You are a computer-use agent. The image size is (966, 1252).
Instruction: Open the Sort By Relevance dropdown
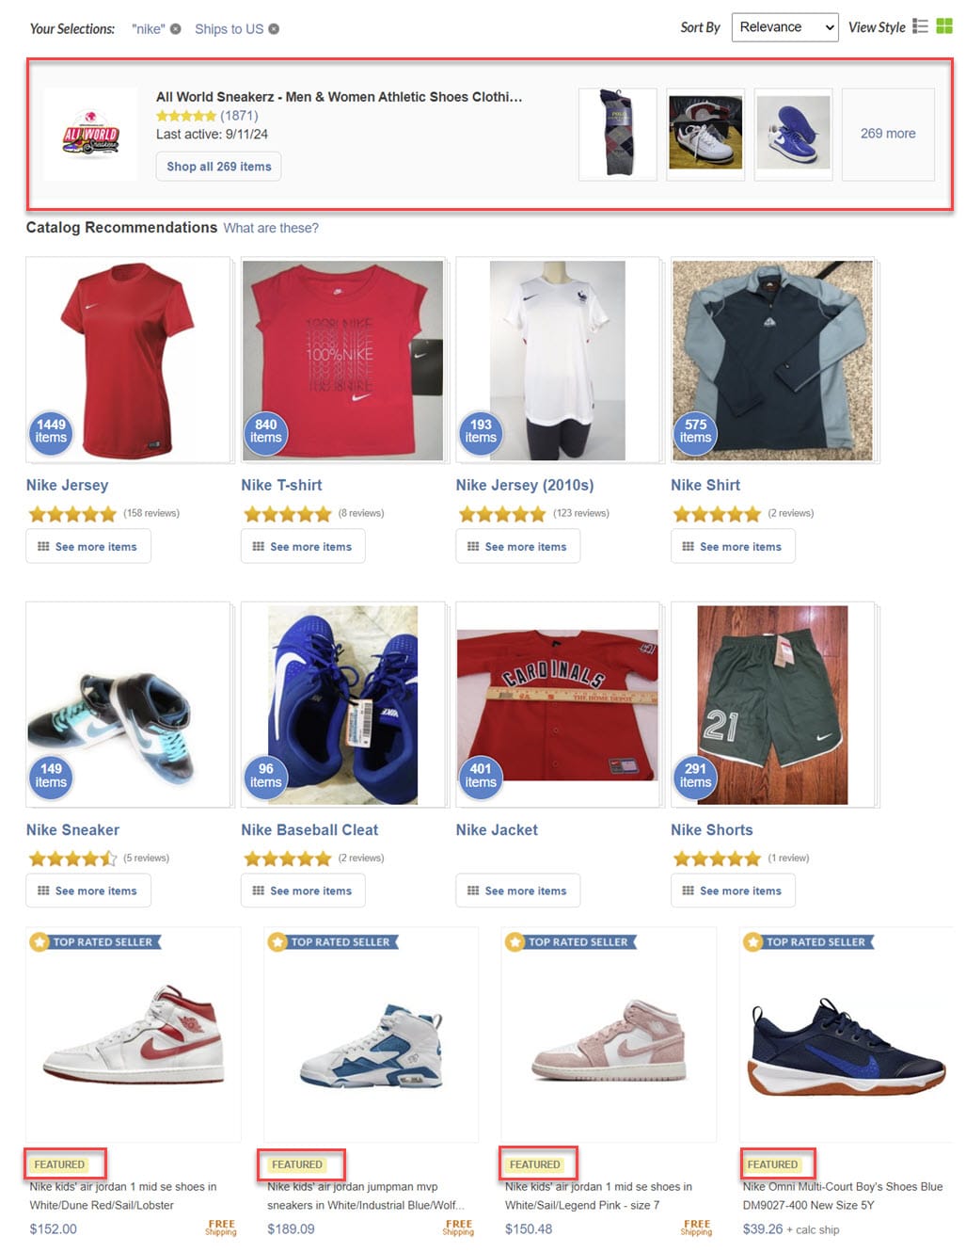click(x=784, y=27)
